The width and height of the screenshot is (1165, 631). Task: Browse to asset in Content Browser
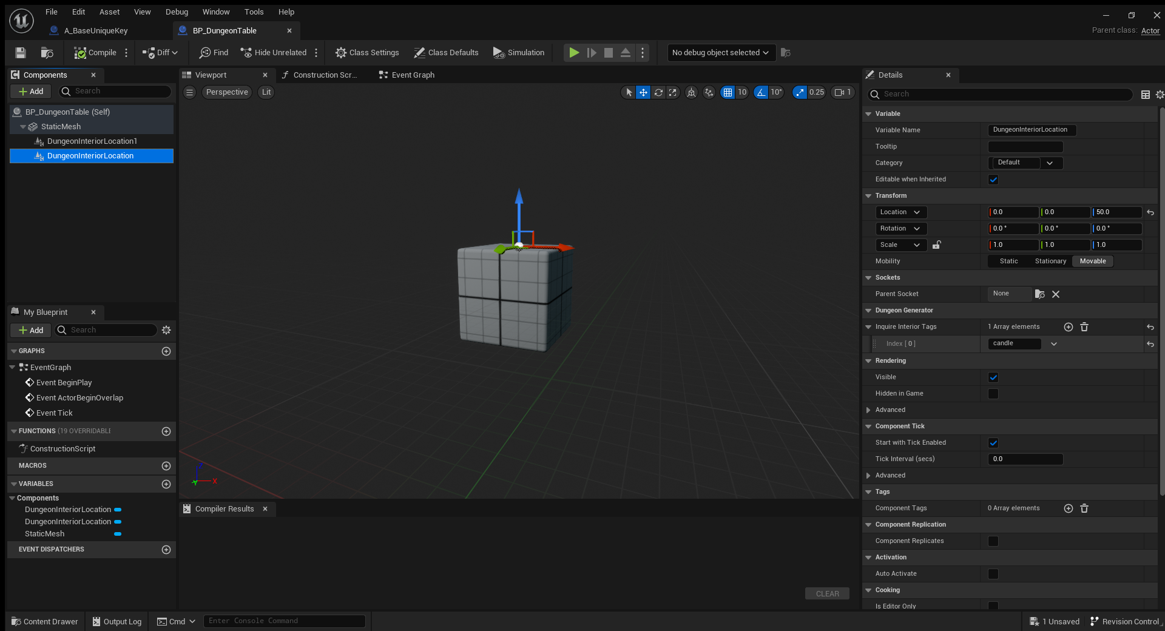[47, 53]
